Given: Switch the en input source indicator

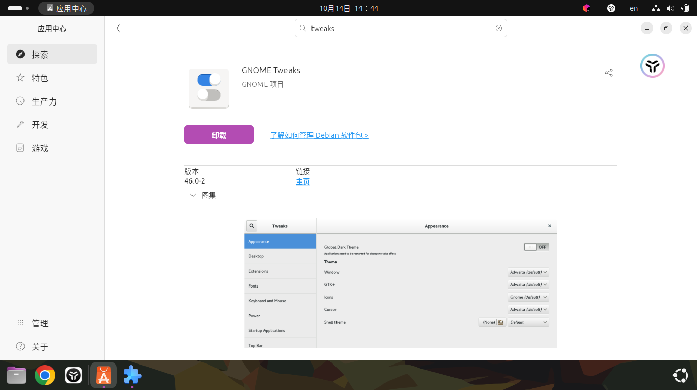Looking at the screenshot, I should 634,8.
